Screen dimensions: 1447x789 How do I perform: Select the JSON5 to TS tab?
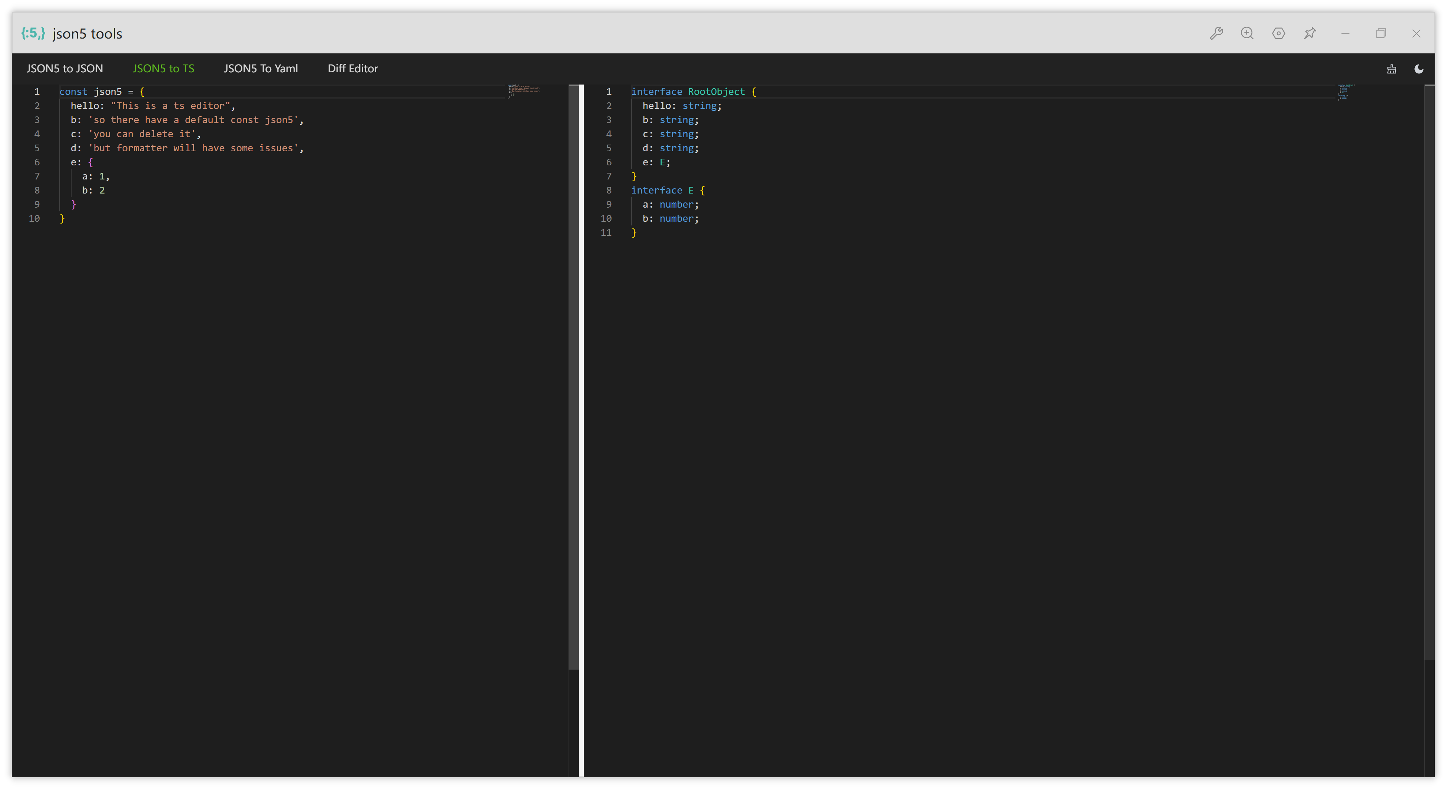point(163,69)
